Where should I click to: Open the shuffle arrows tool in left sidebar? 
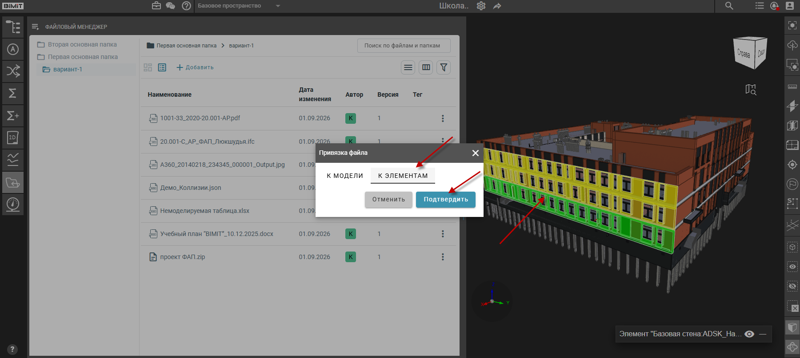13,71
